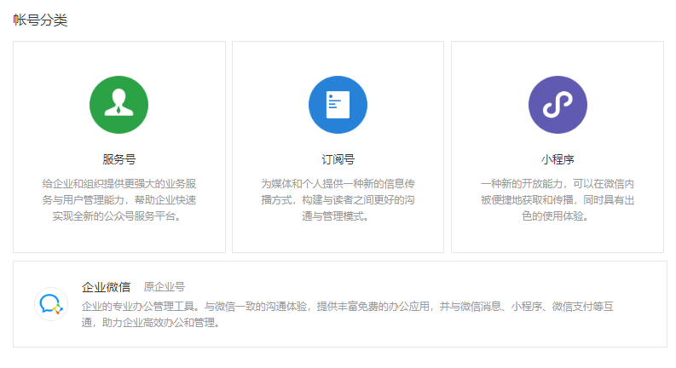Choose the 订阅号 account type card
This screenshot has width=676, height=368.
[x=338, y=230]
